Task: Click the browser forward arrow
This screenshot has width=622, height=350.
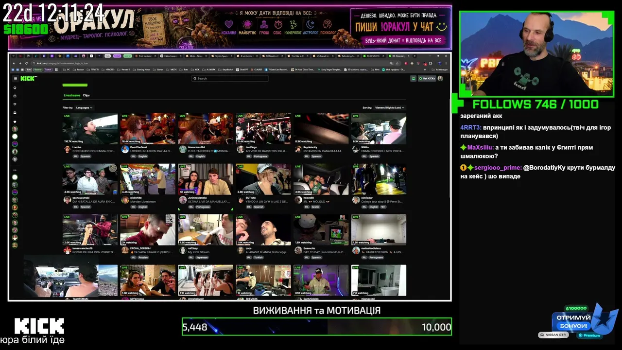Action: click(x=20, y=63)
